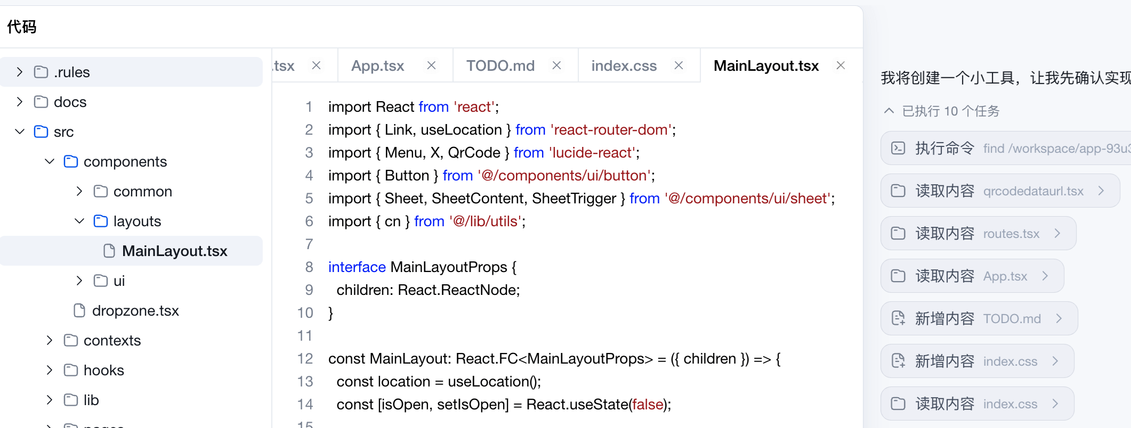Click the file icon next to dropzone.tsx
Viewport: 1131px width, 428px height.
[79, 310]
